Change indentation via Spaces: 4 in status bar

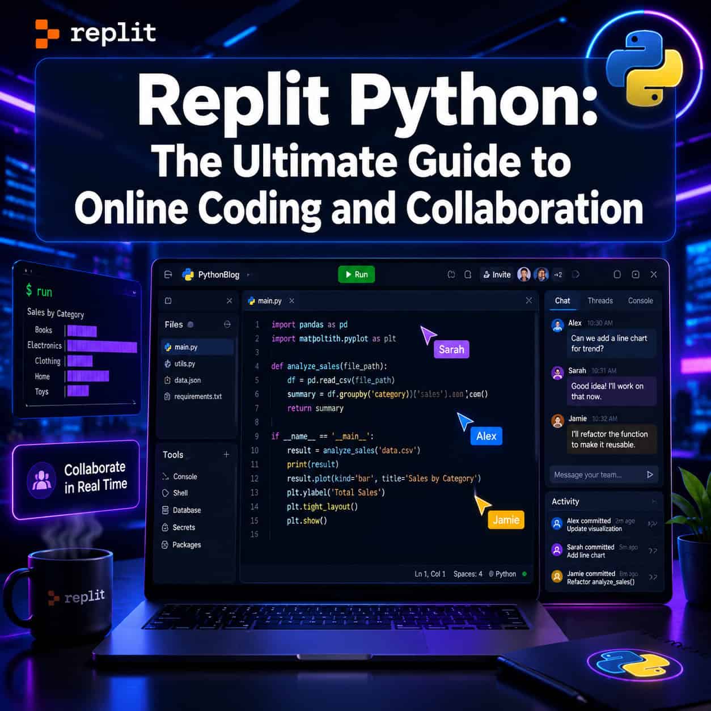468,574
